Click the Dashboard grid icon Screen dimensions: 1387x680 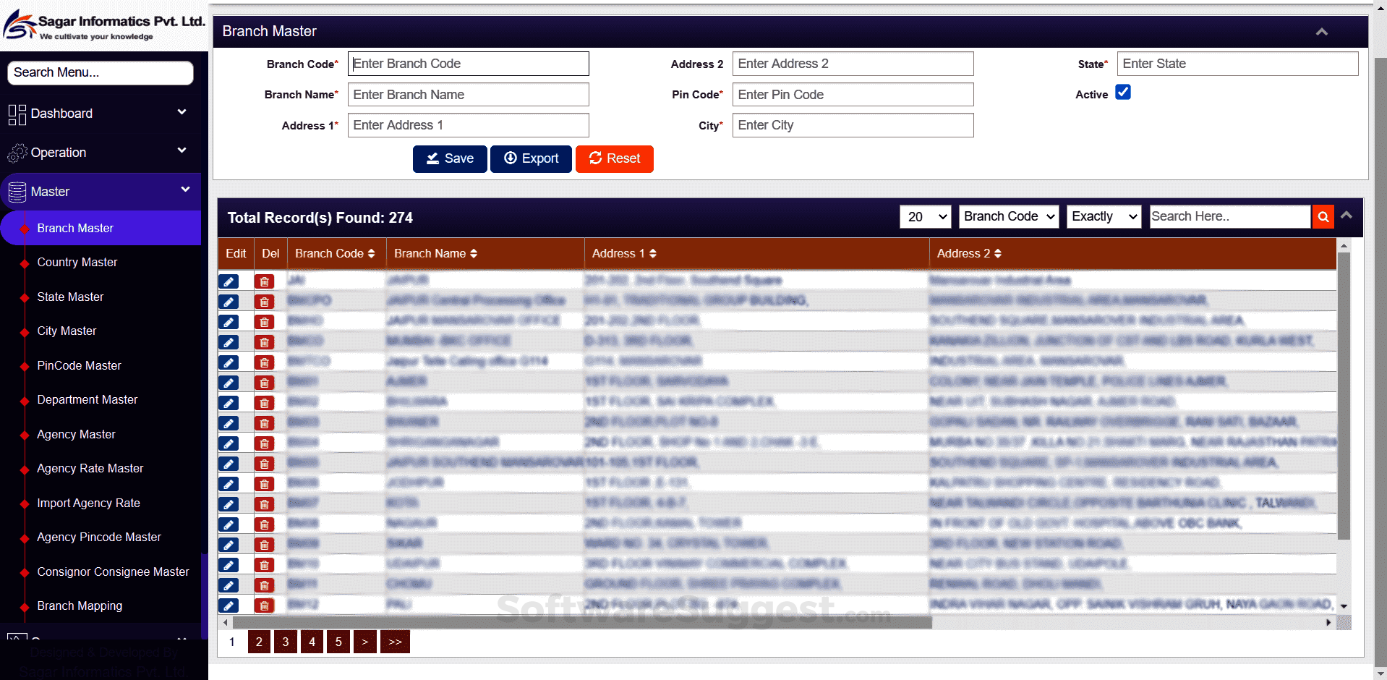(17, 114)
